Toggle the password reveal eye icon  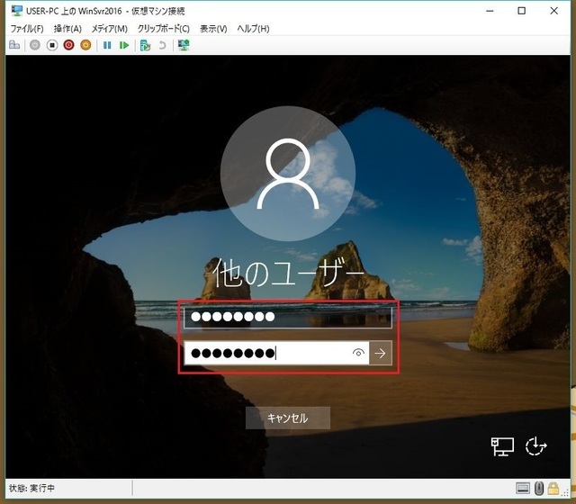(x=358, y=354)
